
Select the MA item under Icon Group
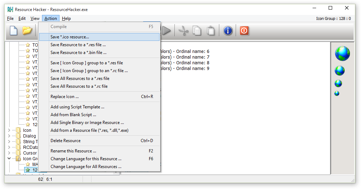tap(35, 164)
